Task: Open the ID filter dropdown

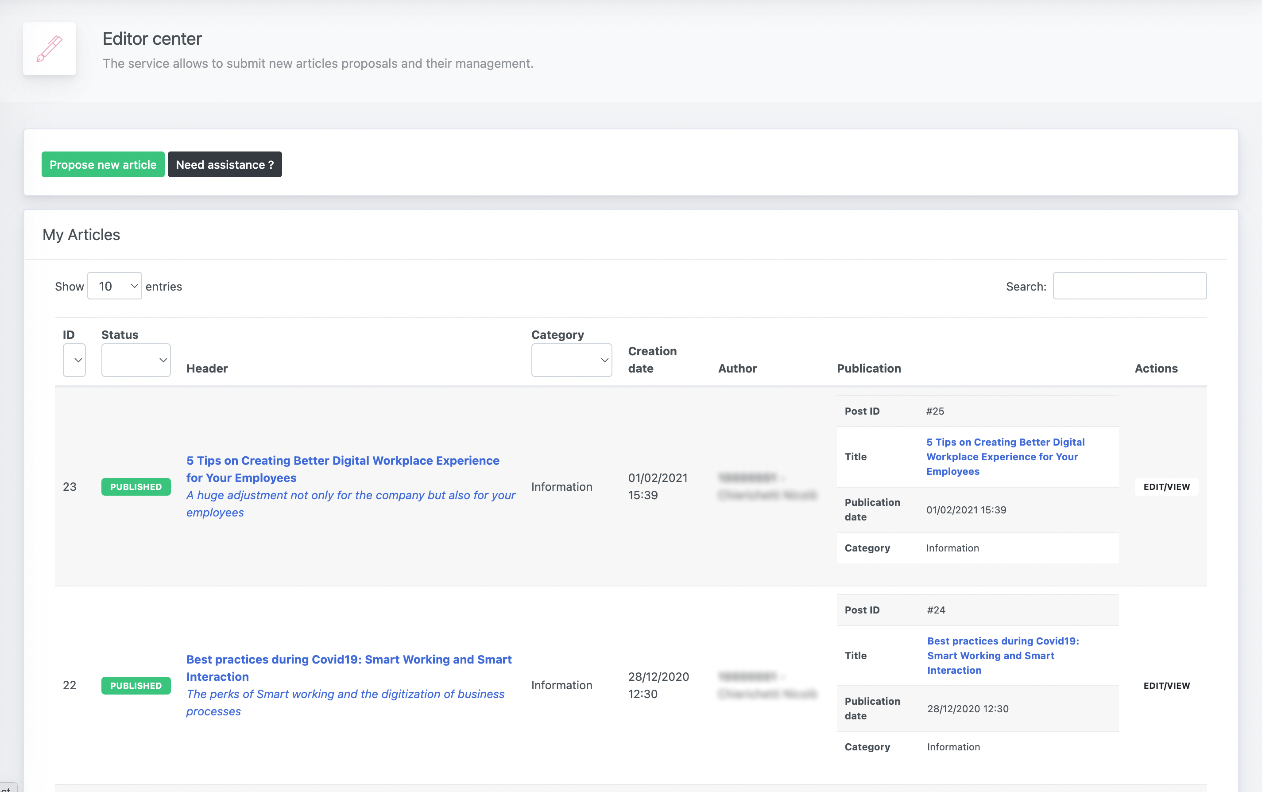Action: (x=74, y=360)
